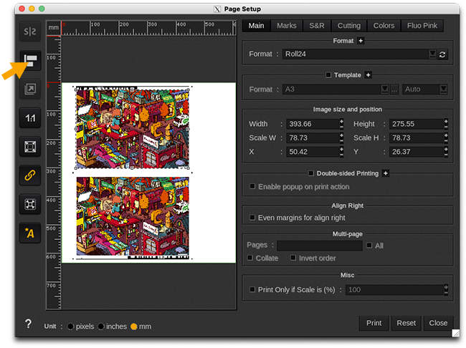Click the mirror S|S icon in sidebar
Viewport: 466px width, 348px height.
30,32
